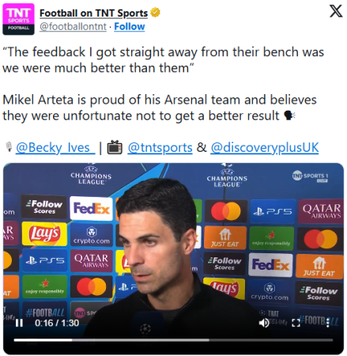Click the television emoji icon

pos(115,147)
